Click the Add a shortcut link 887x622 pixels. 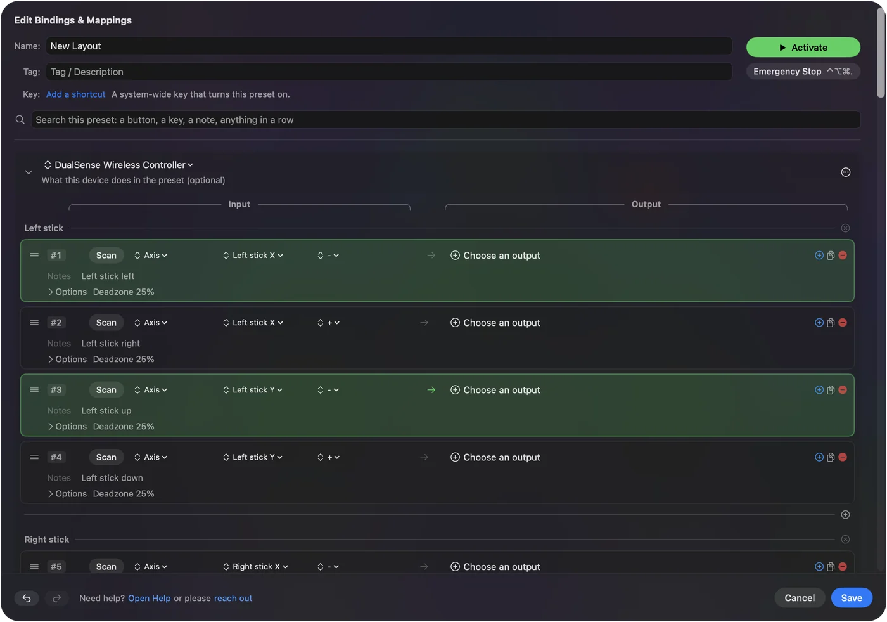coord(75,94)
